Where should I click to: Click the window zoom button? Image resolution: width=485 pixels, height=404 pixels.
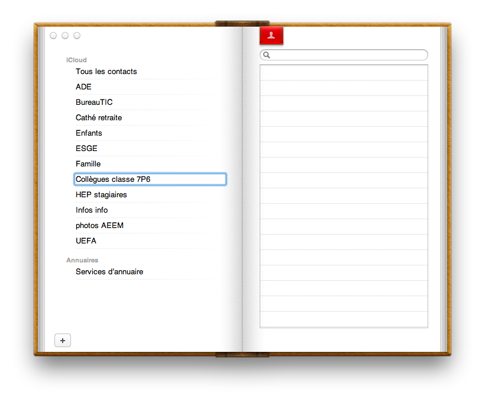click(77, 36)
